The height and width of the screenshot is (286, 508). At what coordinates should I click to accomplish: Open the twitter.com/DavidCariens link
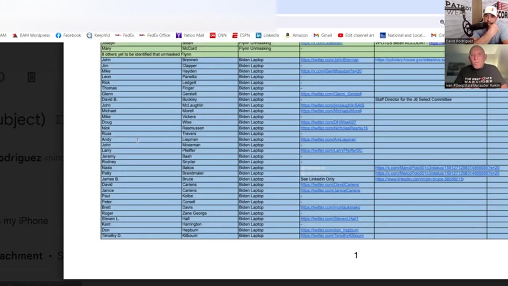pos(329,185)
